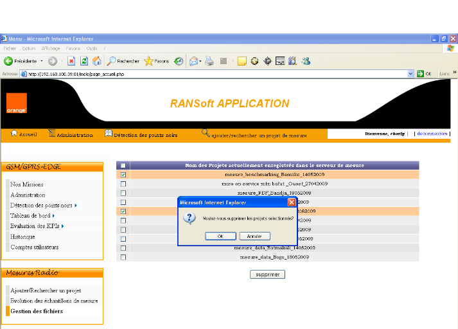Expand the Evaluation des KPIs submenu
Viewport: 458px width, 329px height.
tap(63, 226)
